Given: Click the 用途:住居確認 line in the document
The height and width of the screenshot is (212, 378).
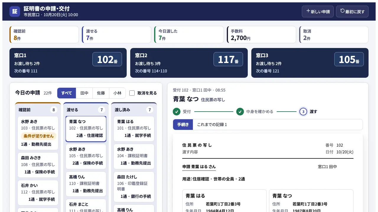Looking at the screenshot, I should [x=214, y=179].
